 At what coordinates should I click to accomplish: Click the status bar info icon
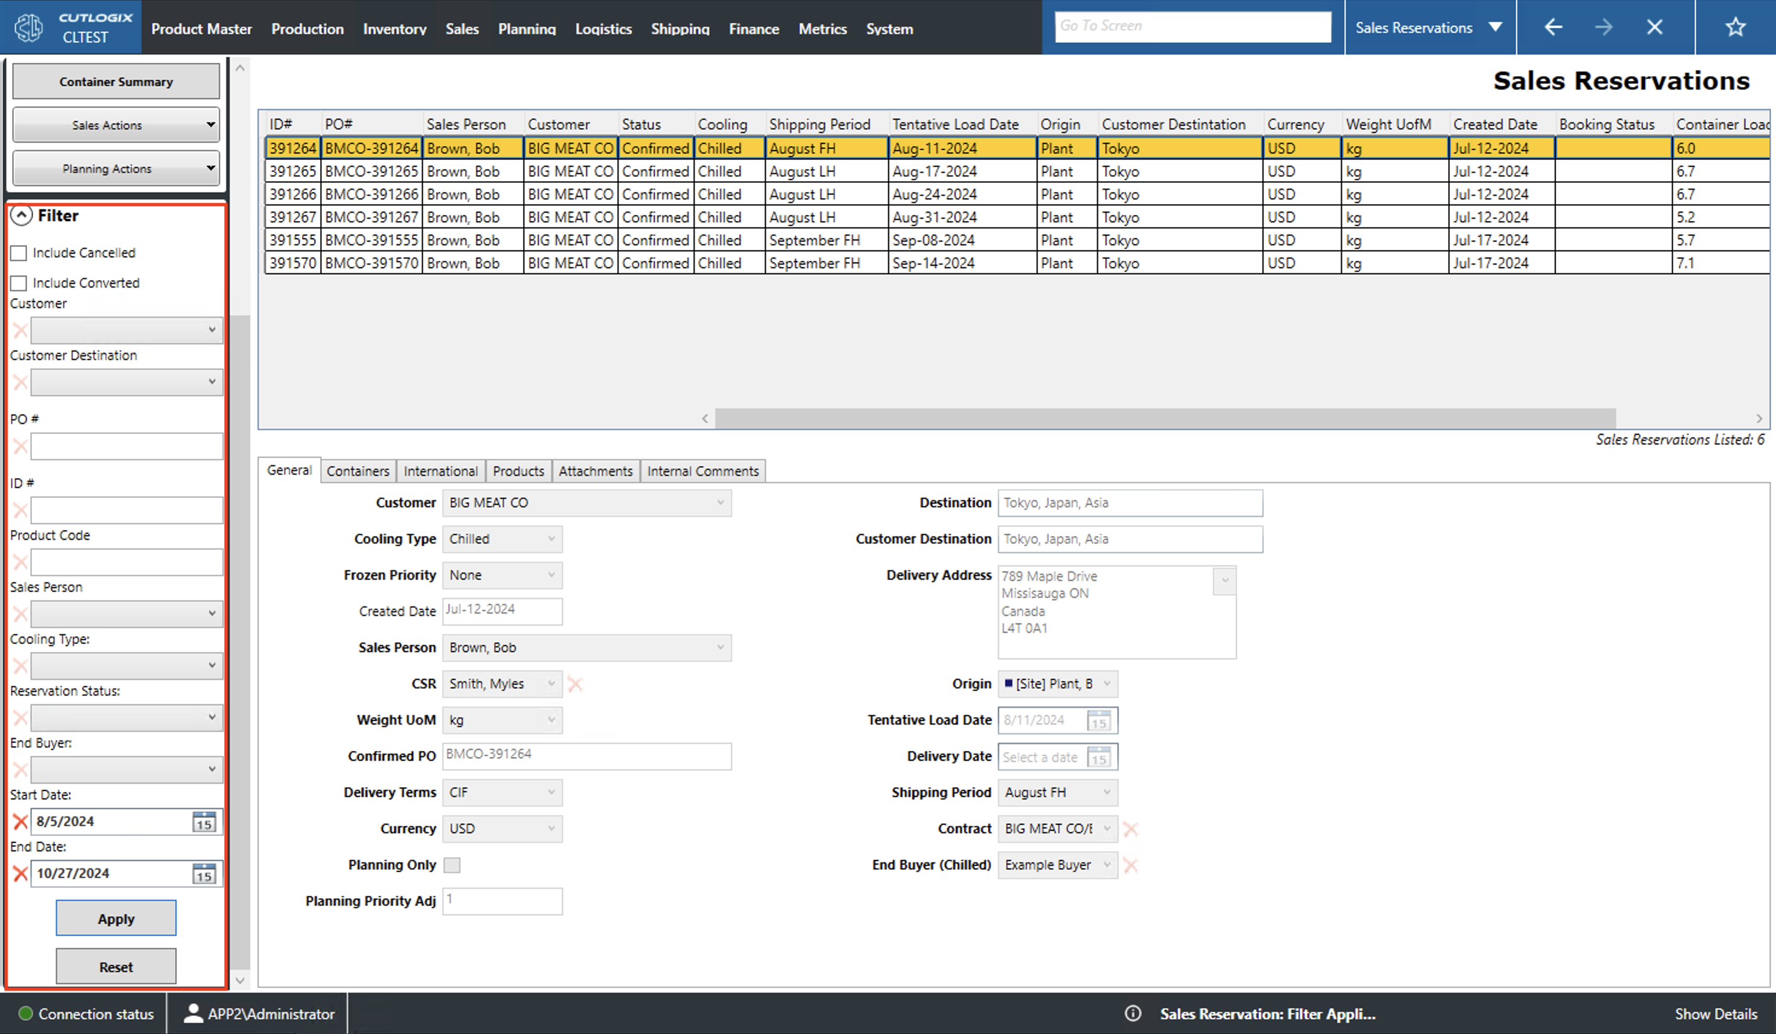point(1133,1013)
